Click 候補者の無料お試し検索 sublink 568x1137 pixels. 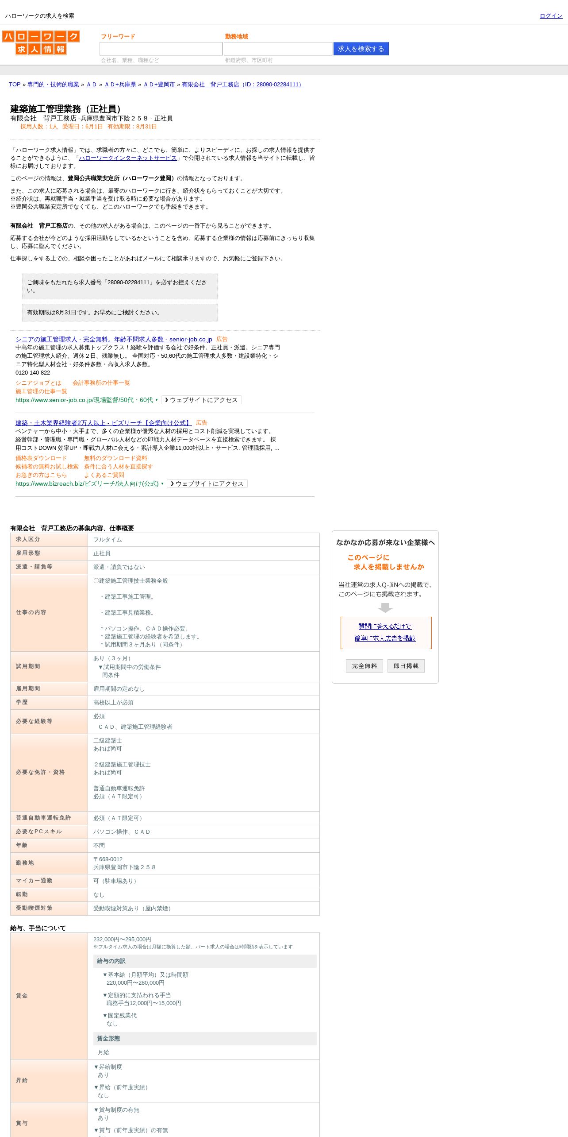pos(47,467)
